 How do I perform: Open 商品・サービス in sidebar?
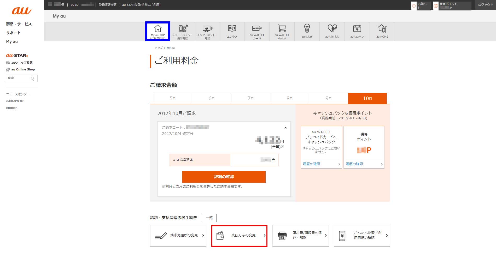[19, 24]
